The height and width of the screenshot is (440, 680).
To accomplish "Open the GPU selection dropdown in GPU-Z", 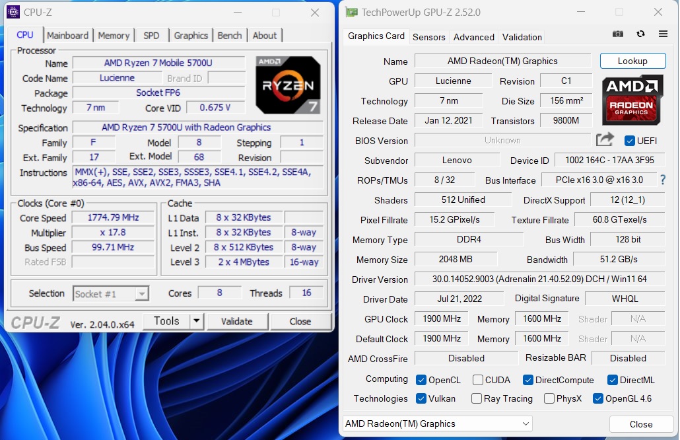I will 438,423.
